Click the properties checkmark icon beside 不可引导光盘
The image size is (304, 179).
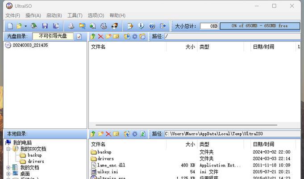(79, 36)
